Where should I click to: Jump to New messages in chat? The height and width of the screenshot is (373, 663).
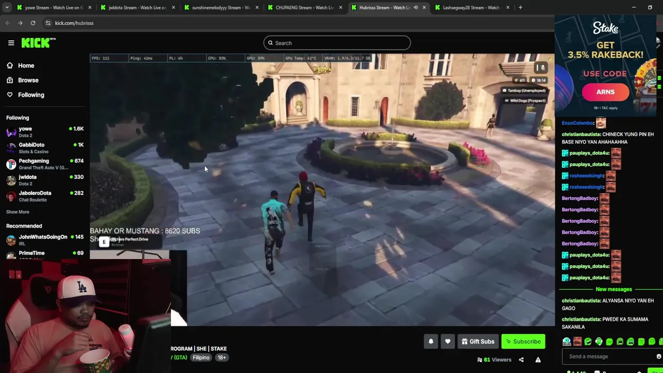coord(613,289)
